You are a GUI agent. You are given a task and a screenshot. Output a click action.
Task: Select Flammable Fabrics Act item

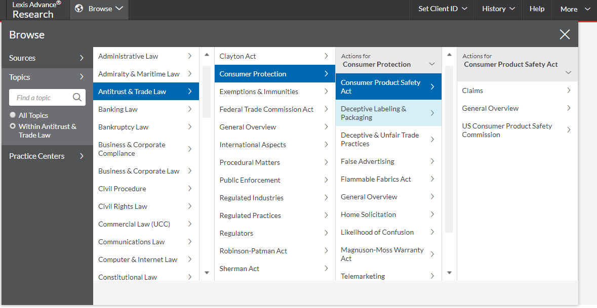pyautogui.click(x=388, y=179)
